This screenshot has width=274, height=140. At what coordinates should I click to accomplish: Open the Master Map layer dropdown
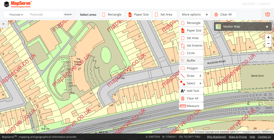(243, 27)
